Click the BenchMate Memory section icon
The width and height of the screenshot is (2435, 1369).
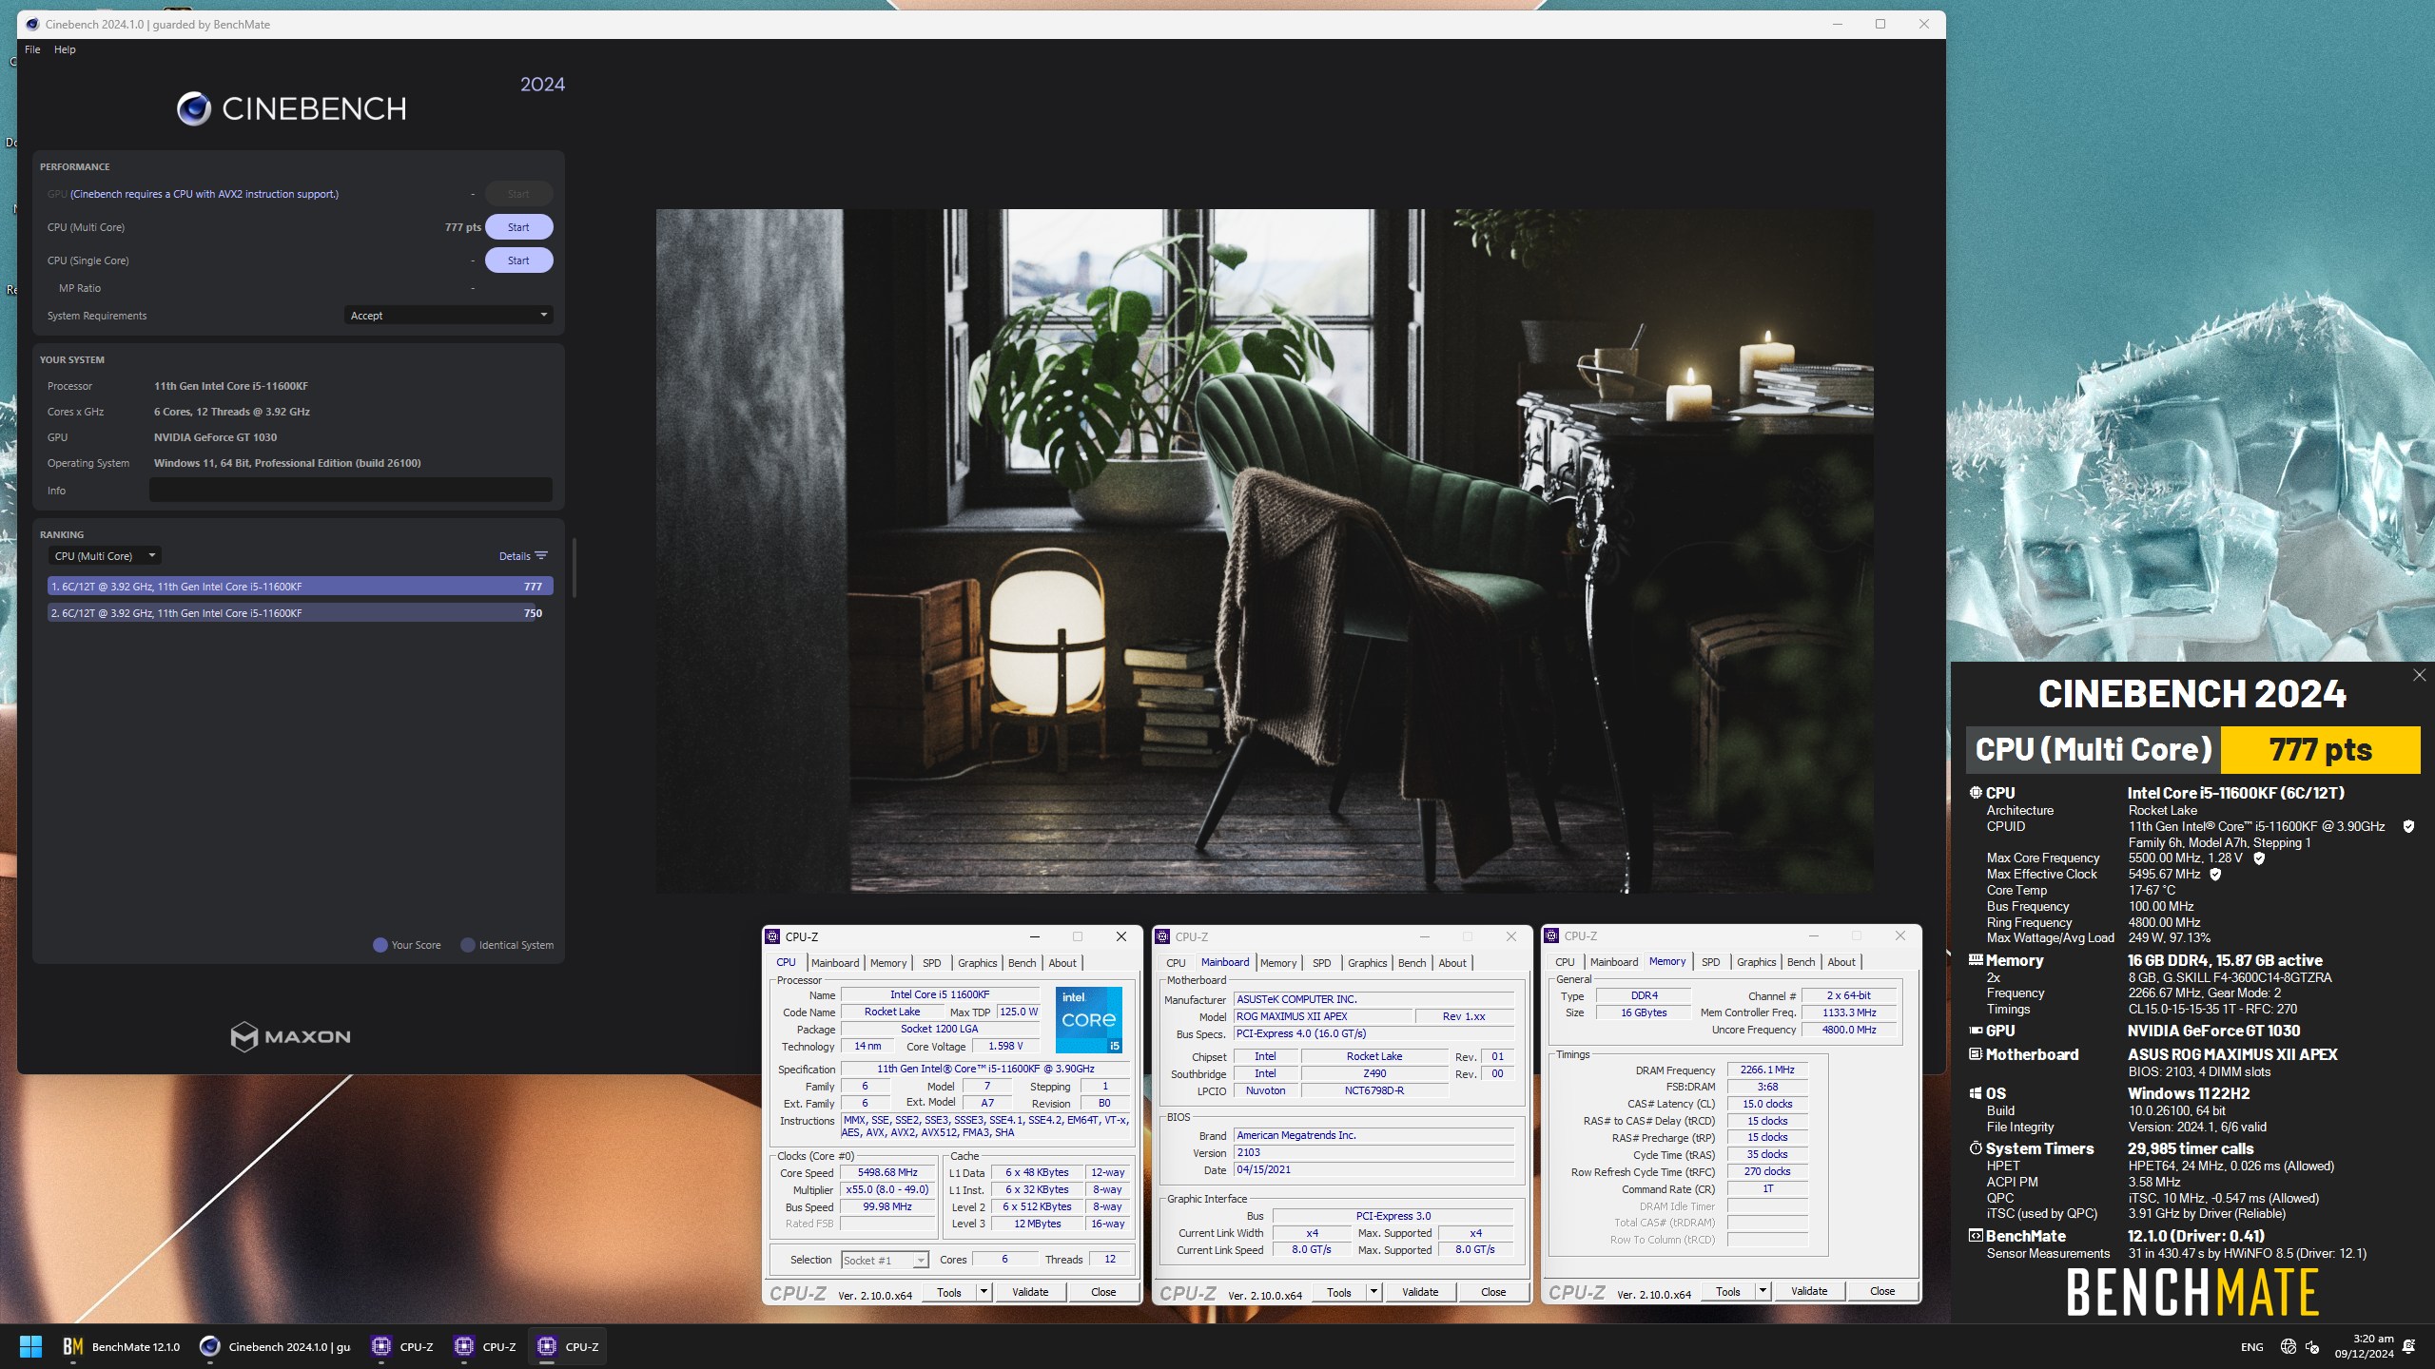point(1976,960)
